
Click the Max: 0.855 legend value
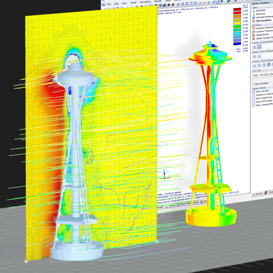(x=242, y=49)
